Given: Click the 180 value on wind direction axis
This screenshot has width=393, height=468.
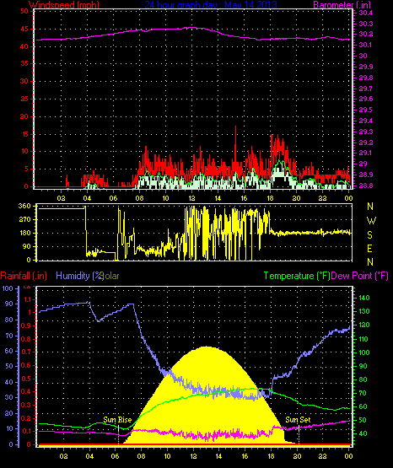Looking at the screenshot, I should [24, 233].
